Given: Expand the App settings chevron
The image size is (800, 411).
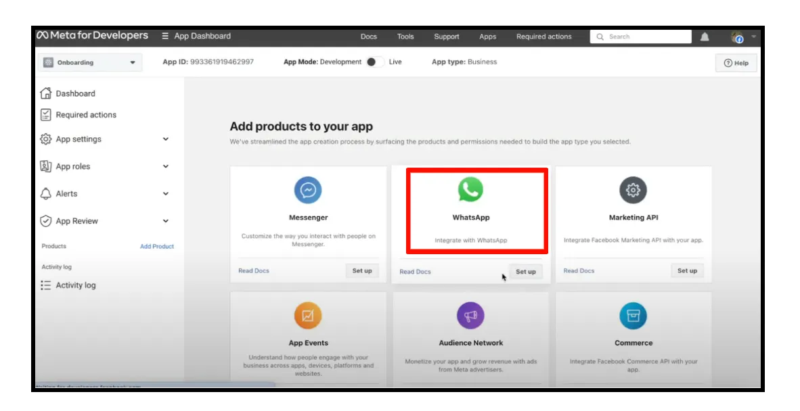Looking at the screenshot, I should 166,139.
